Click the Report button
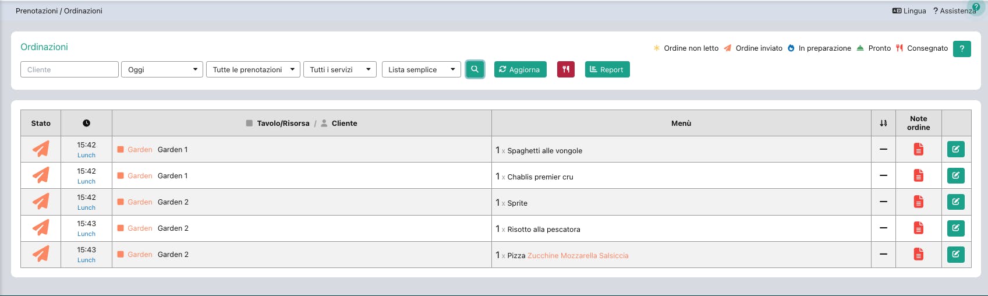 (607, 69)
